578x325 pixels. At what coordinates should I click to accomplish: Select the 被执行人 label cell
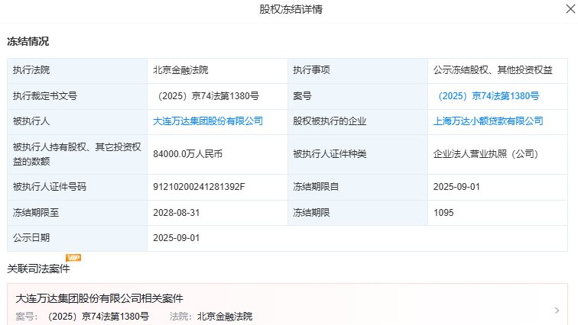point(77,121)
